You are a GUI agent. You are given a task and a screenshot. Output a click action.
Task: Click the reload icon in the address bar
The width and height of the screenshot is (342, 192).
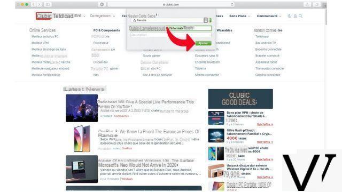pos(232,4)
